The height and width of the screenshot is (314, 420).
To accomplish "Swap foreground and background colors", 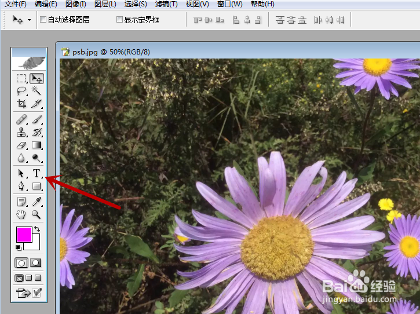I will 37,229.
